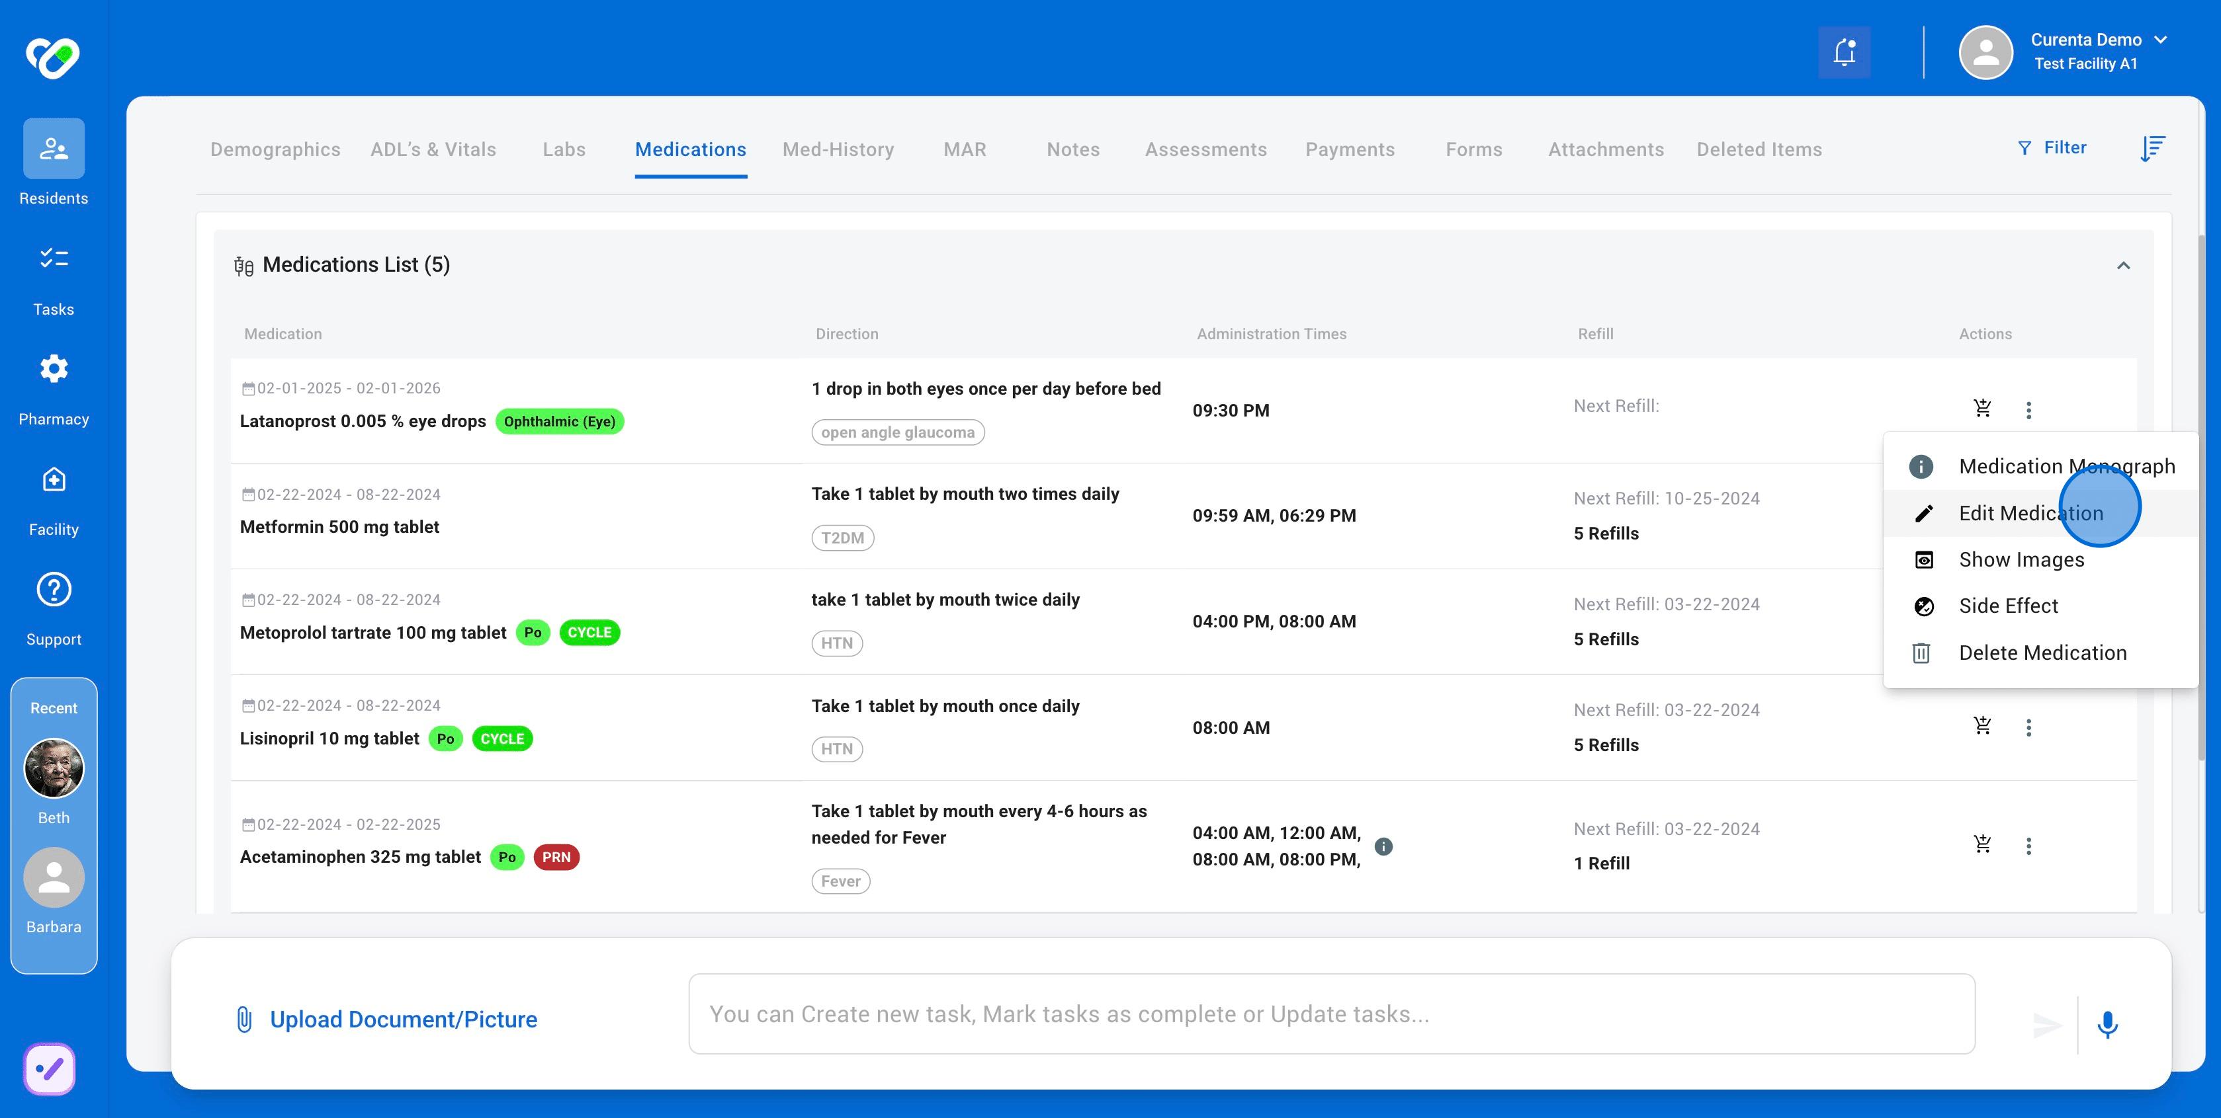The width and height of the screenshot is (2221, 1118).
Task: Switch to the Forms tab
Action: 1473,149
